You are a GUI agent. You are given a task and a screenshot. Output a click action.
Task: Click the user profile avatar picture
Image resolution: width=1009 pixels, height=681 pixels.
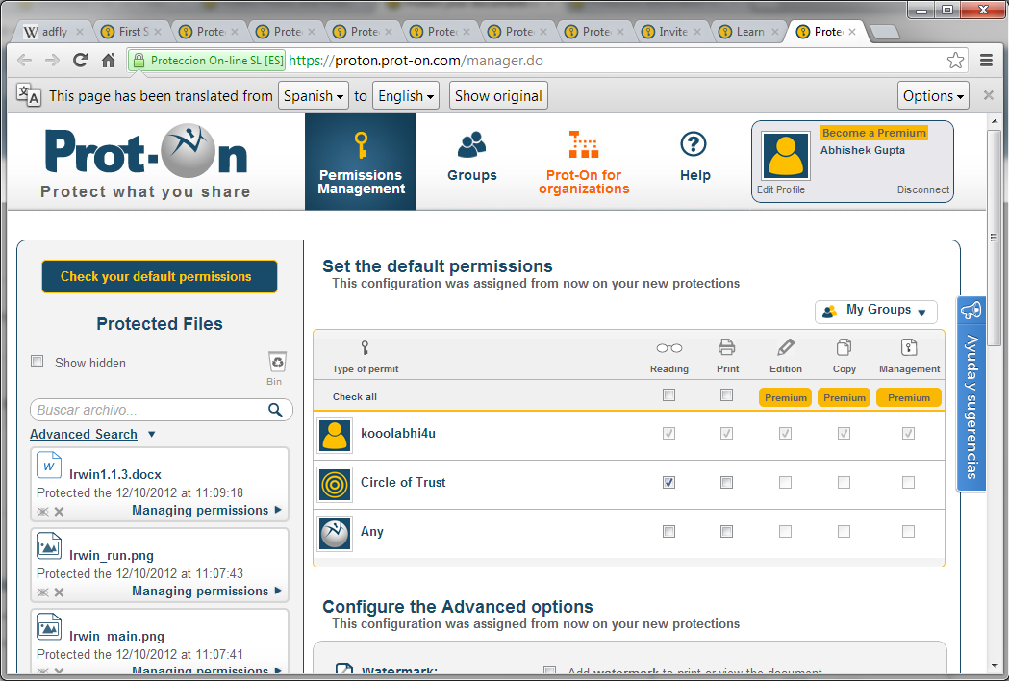[x=785, y=156]
